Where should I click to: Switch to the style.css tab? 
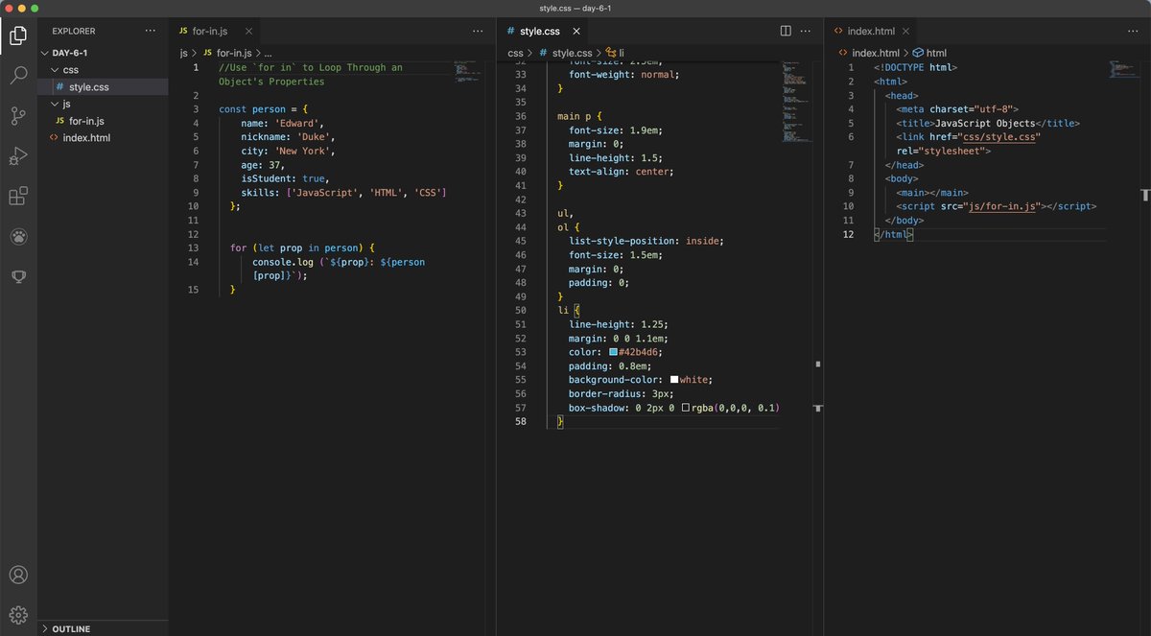pyautogui.click(x=540, y=31)
